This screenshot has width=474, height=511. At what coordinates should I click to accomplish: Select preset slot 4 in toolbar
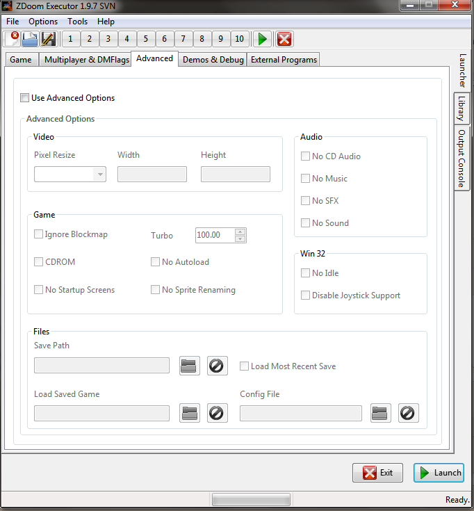(126, 39)
